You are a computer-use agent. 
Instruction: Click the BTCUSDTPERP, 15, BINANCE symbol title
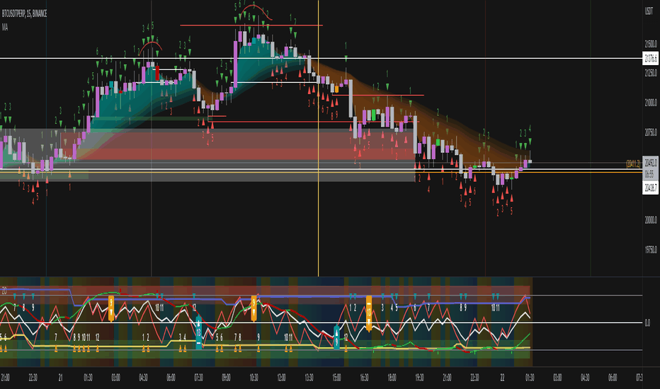[24, 14]
